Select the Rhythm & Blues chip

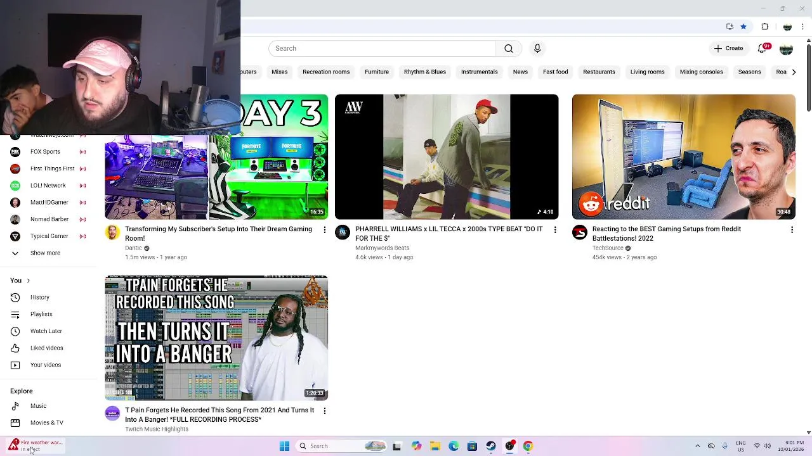click(x=425, y=72)
